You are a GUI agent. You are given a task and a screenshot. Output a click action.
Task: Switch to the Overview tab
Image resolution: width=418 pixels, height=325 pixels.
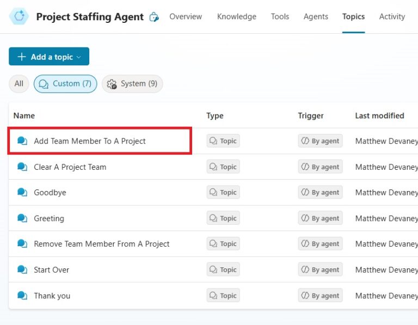(186, 17)
